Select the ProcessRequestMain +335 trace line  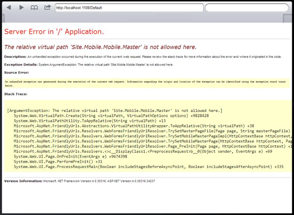pyautogui.click(x=149, y=166)
